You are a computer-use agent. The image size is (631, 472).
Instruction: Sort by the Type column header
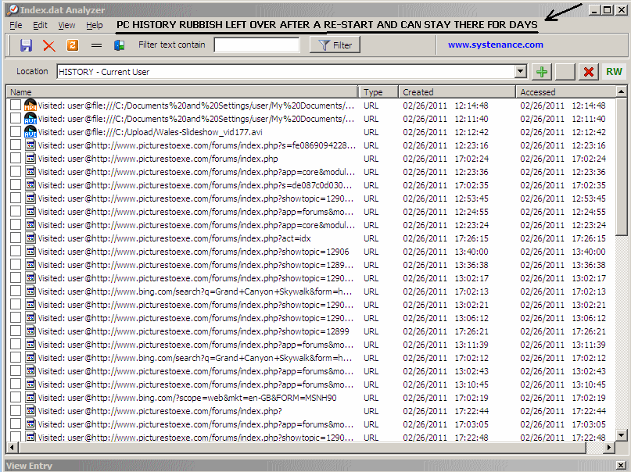(x=378, y=92)
